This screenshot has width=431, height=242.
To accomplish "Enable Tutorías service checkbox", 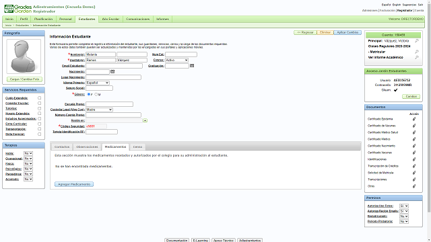I will 39,108.
